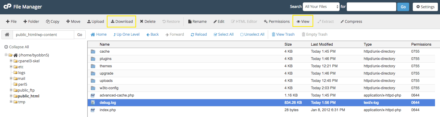Click the Download toolbar button

(121, 21)
